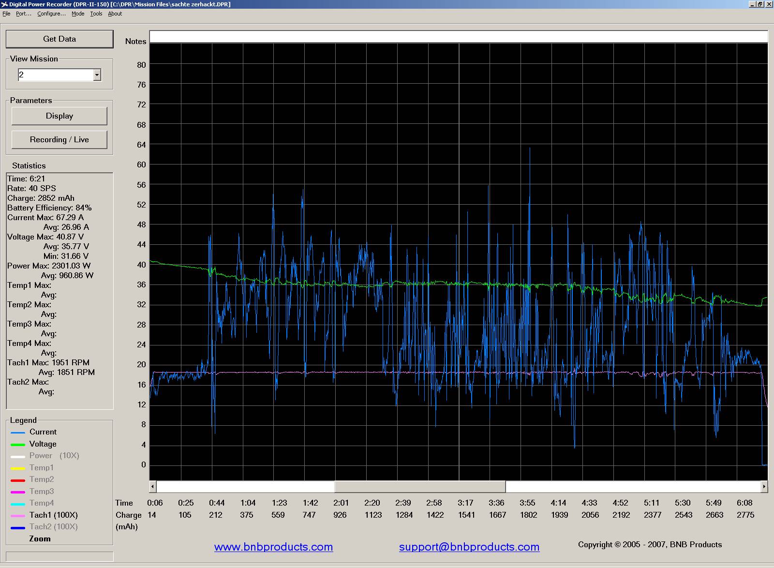
Task: Open the Configure menu
Action: [51, 14]
